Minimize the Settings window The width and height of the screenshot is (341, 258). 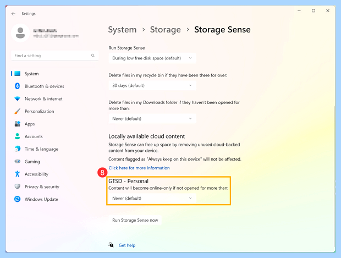pyautogui.click(x=299, y=10)
